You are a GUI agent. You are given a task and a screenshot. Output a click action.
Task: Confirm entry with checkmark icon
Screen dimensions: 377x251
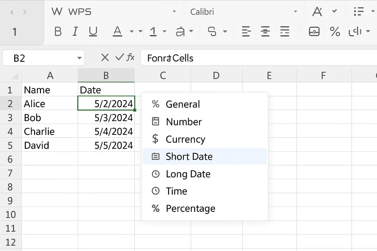tap(119, 57)
